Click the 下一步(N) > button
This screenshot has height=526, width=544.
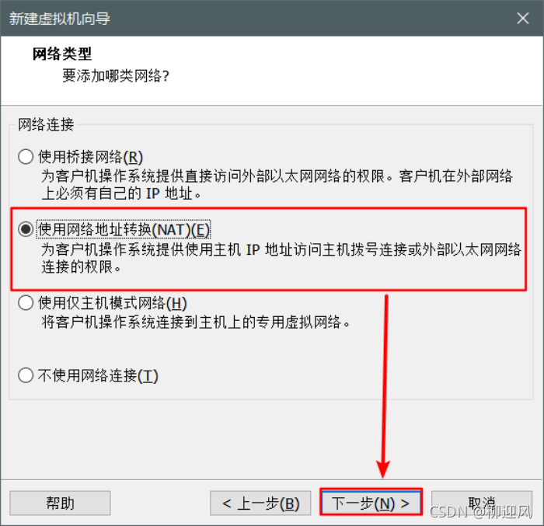pyautogui.click(x=371, y=503)
